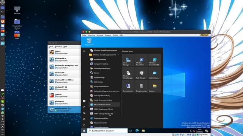The height and width of the screenshot is (136, 243).
Task: Click the Windows Start button in taskbar
Action: [84, 131]
